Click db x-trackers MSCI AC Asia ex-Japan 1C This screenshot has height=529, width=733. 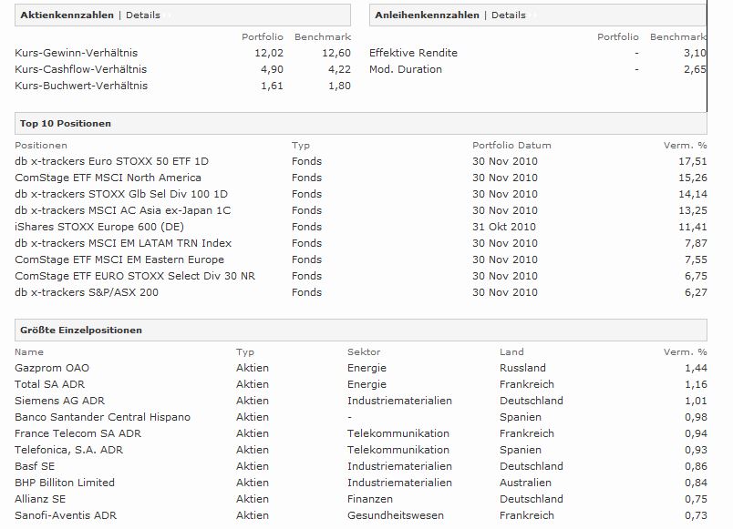click(x=122, y=210)
